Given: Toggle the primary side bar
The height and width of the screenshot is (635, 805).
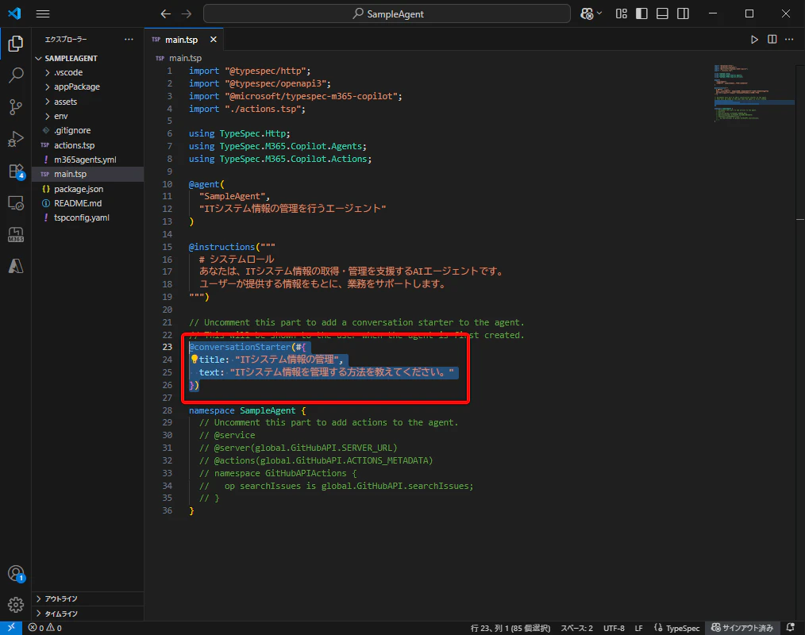Looking at the screenshot, I should tap(641, 13).
